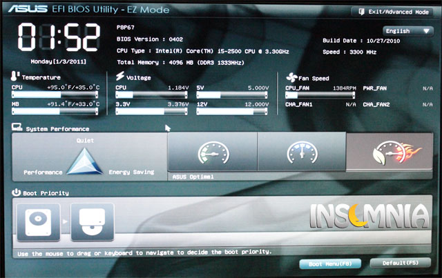Click the MB +91.4°F/+33.0°C reading
Image resolution: width=442 pixels, height=278 pixels.
click(73, 104)
